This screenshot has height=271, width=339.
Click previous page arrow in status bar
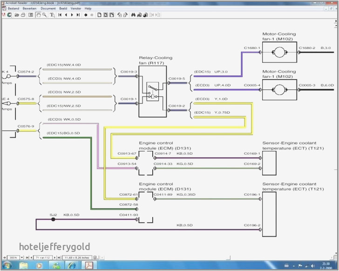tap(31, 257)
